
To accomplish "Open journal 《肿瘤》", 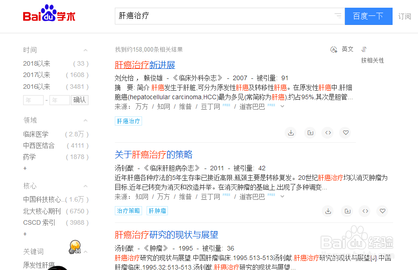I will click(156, 248).
